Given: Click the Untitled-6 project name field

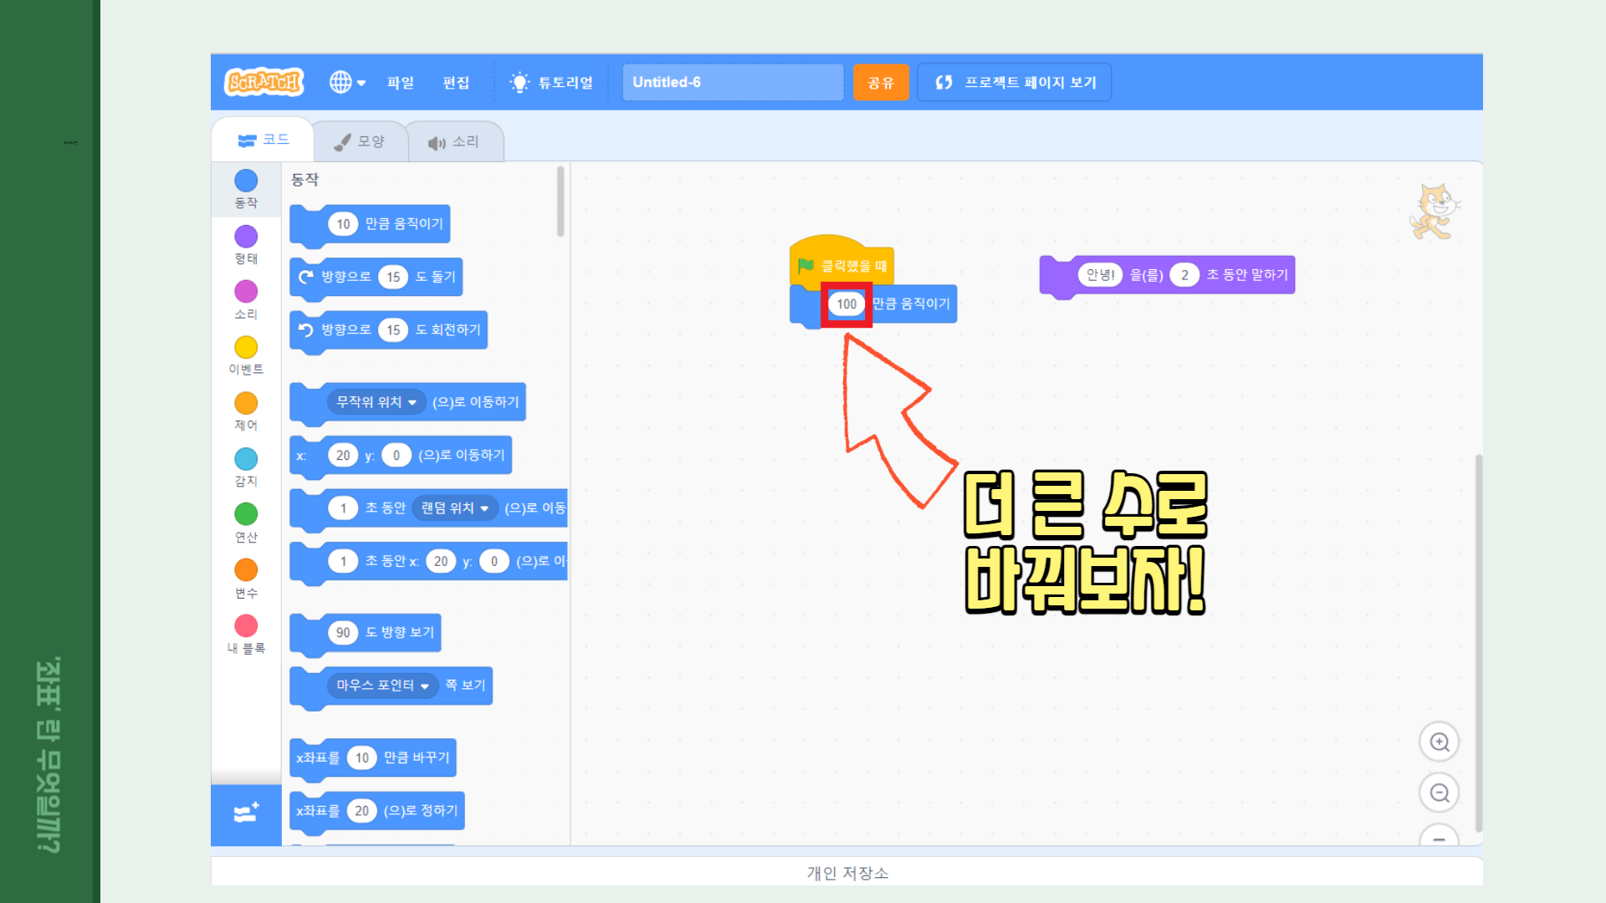Looking at the screenshot, I should coord(732,82).
